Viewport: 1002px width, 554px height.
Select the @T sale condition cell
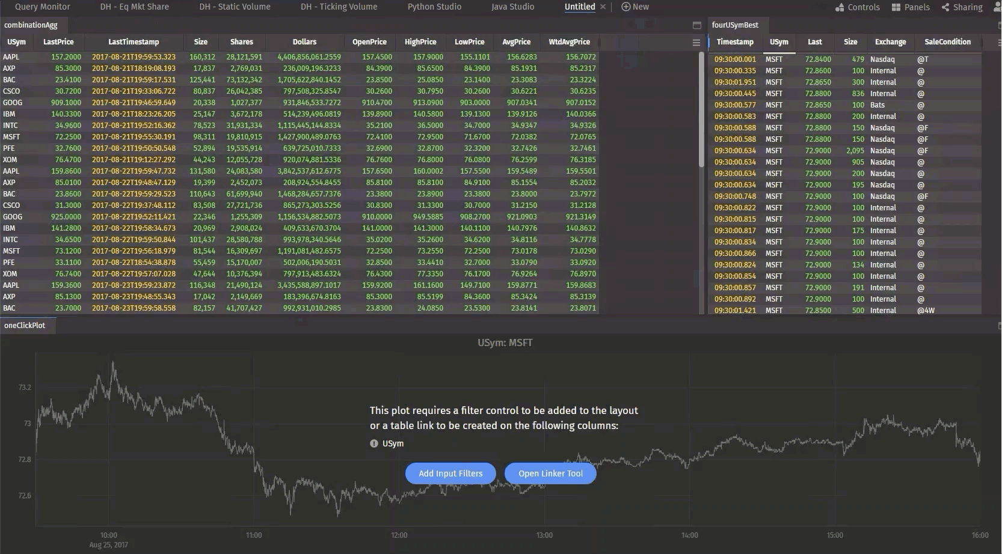tap(923, 59)
